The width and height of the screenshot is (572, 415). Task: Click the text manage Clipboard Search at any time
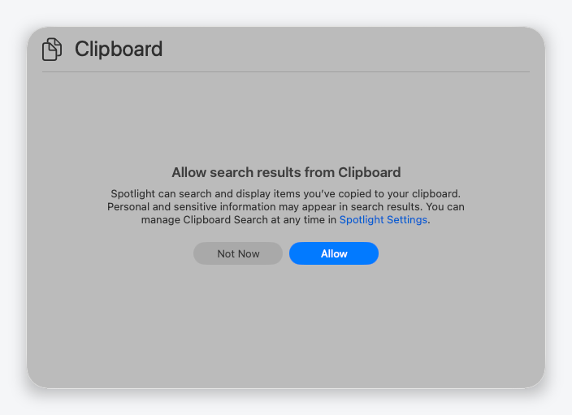click(232, 220)
